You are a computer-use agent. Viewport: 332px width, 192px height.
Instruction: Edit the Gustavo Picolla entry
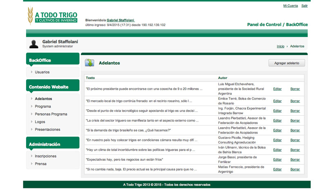click(x=277, y=140)
